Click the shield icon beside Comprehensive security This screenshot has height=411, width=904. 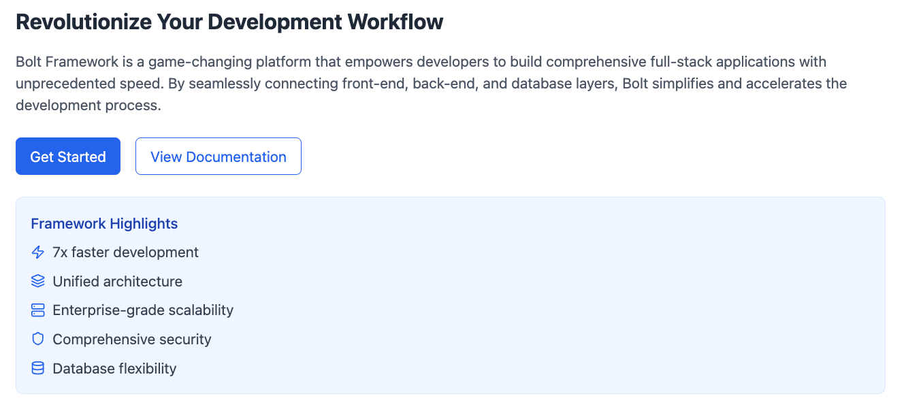coord(38,339)
